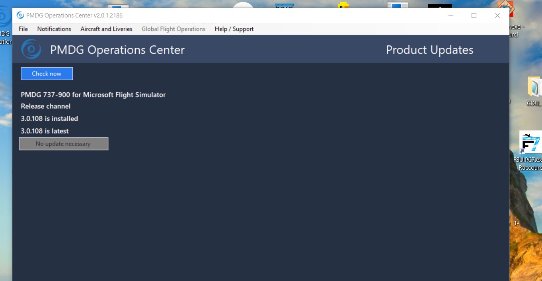Click the PMDG Operations Center header title
The width and height of the screenshot is (542, 281).
pos(117,50)
